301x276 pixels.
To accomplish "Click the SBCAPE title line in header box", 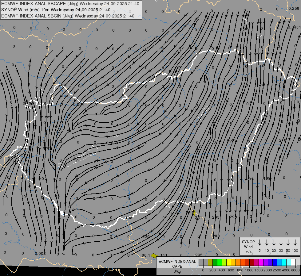I will click(70, 4).
